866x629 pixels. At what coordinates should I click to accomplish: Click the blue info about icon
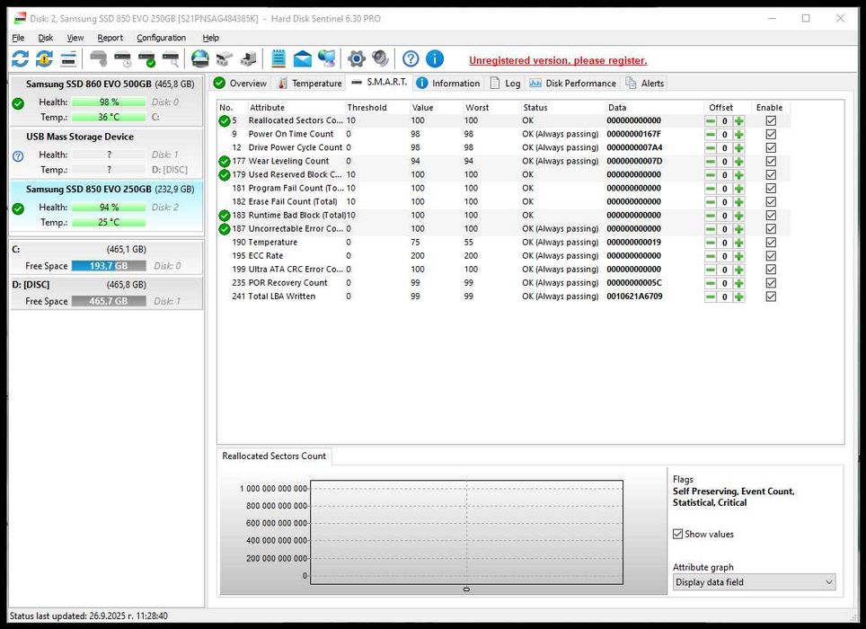point(435,59)
